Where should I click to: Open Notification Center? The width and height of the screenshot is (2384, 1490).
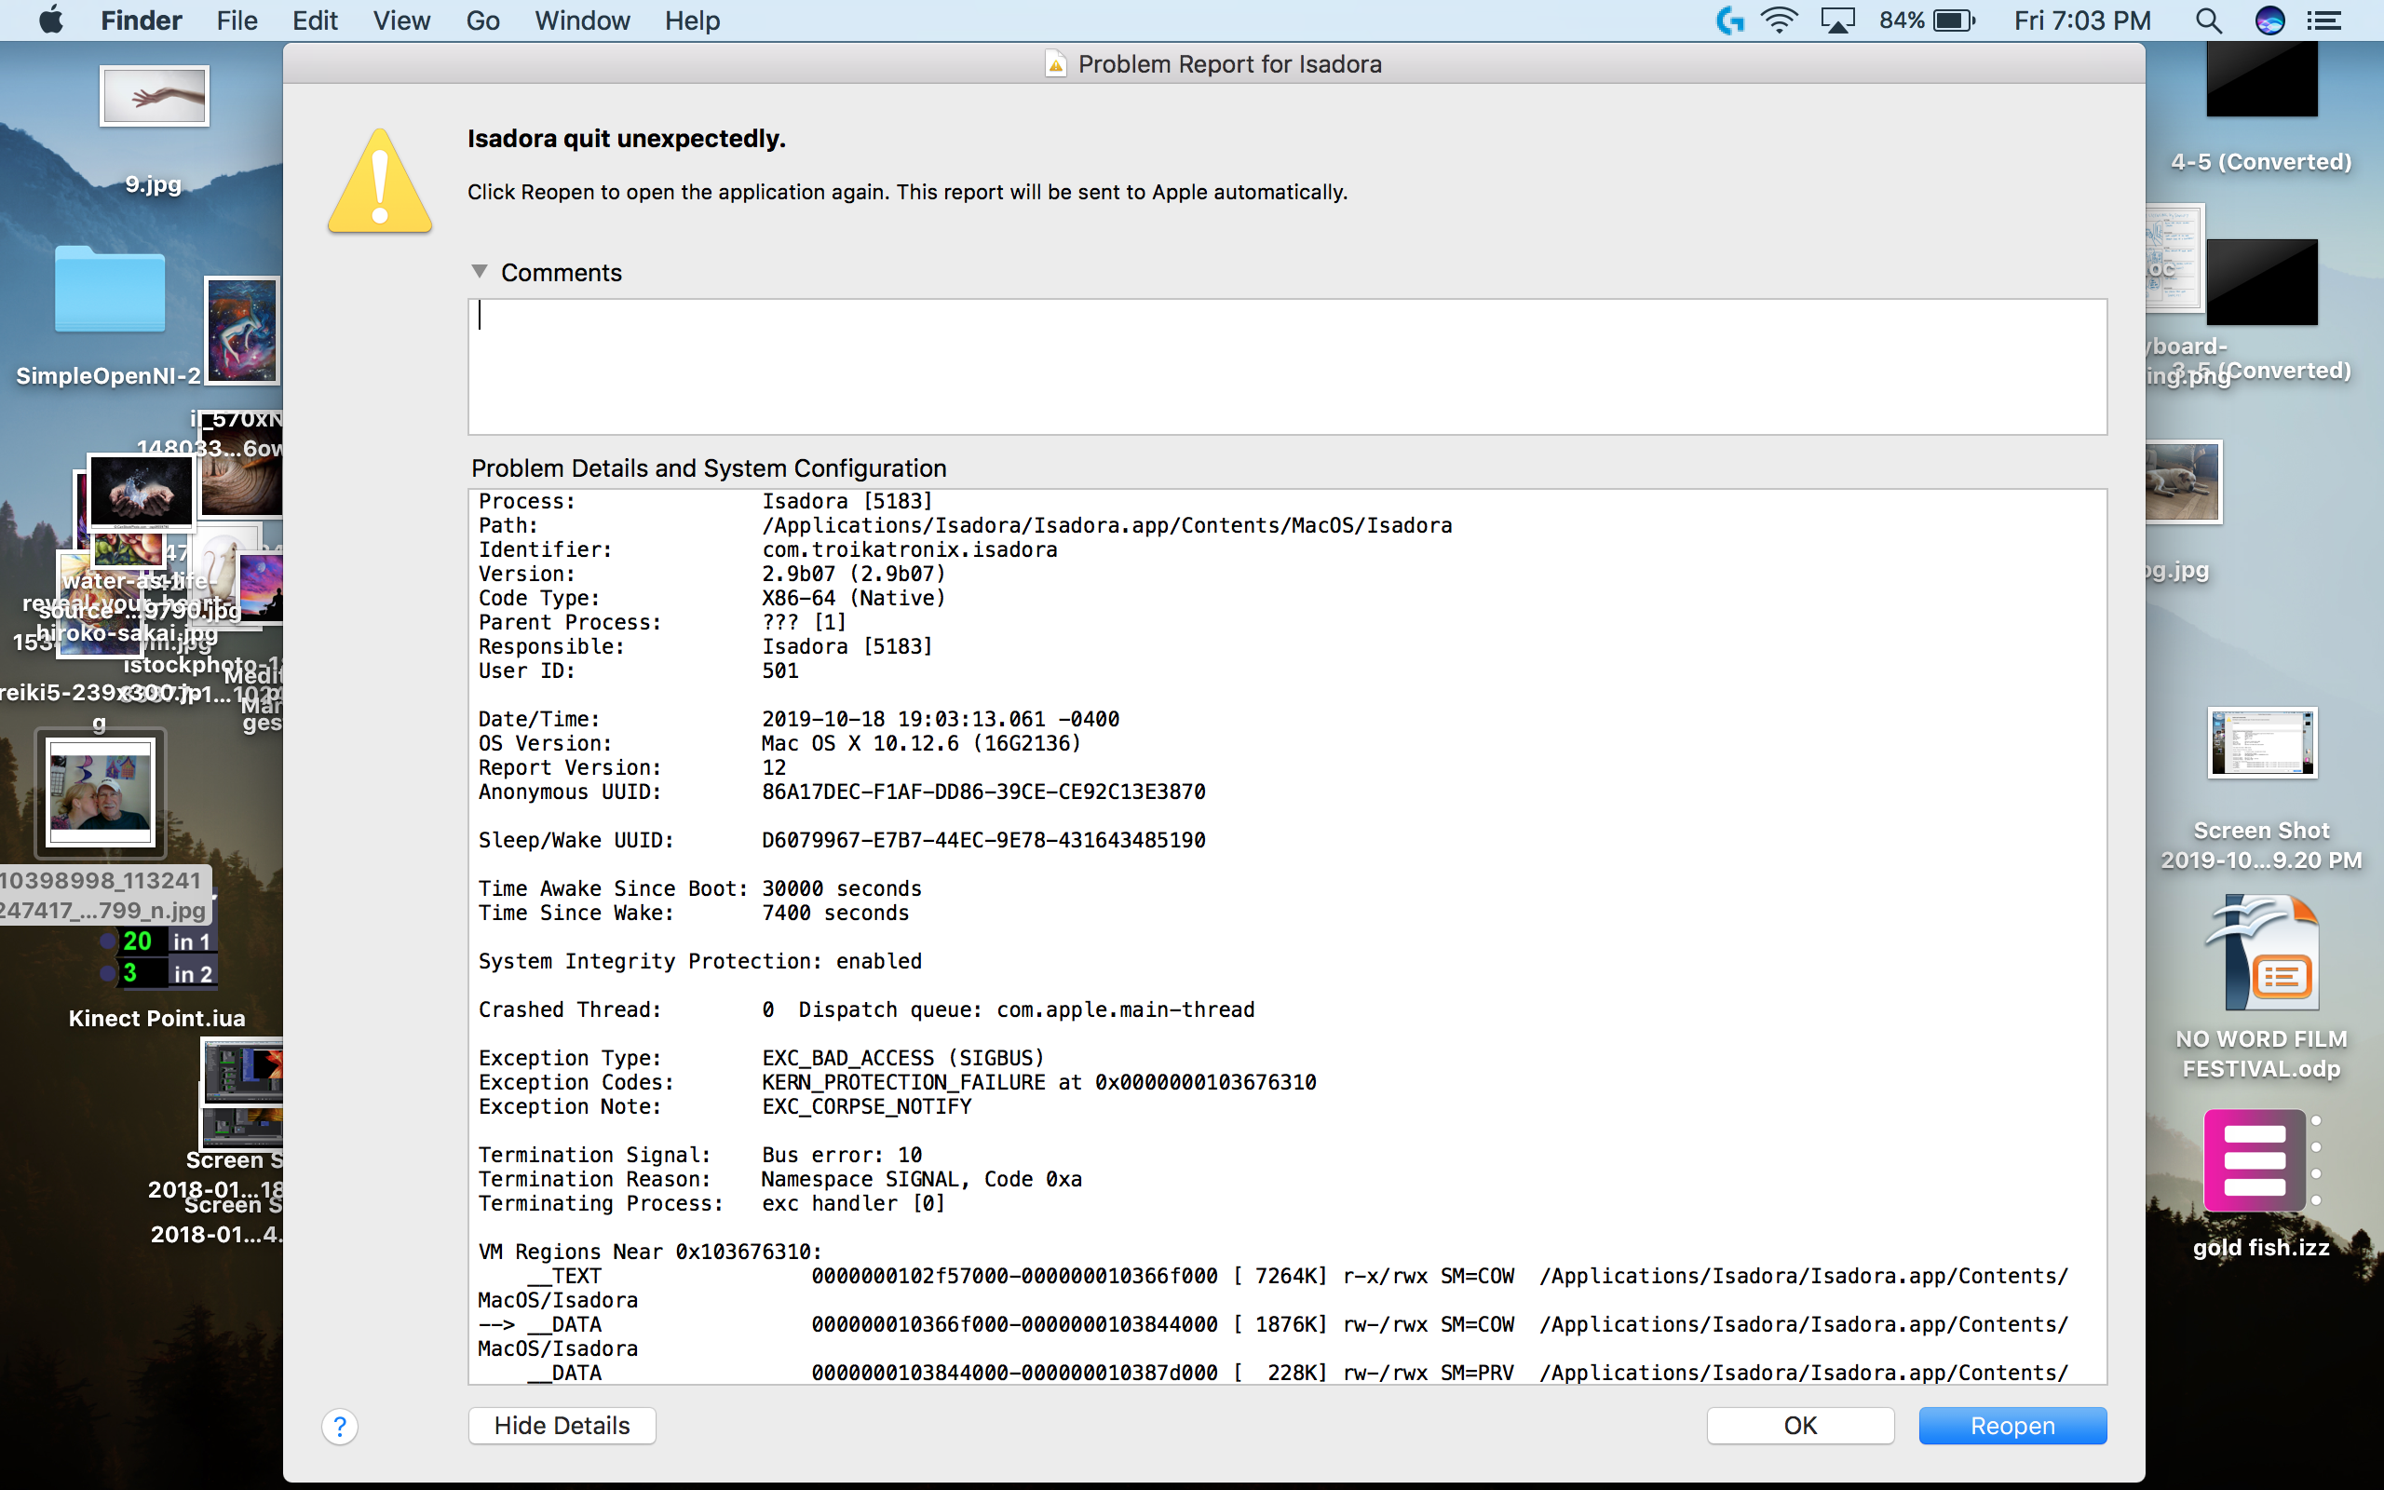2323,20
